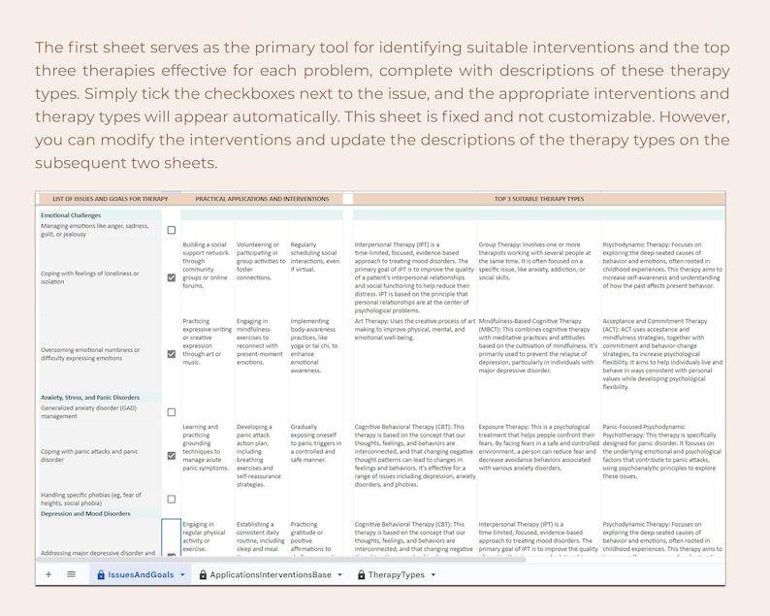770x616 pixels.
Task: Switch to the ApplicationsInterventionsBase sheet tab
Action: click(x=271, y=574)
